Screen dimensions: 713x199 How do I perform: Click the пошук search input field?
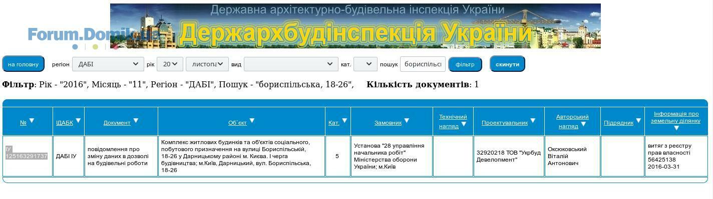coord(423,64)
